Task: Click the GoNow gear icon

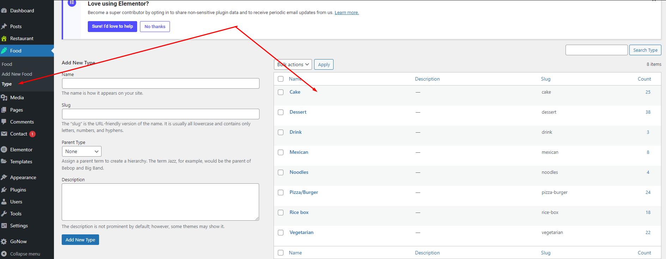Action: (4, 241)
